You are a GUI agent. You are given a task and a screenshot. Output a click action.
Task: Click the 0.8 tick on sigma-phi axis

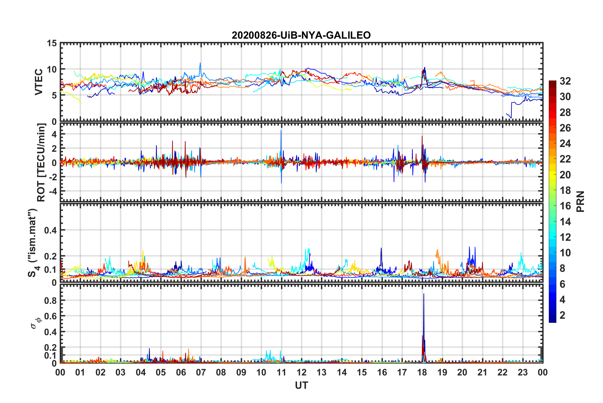(x=50, y=300)
